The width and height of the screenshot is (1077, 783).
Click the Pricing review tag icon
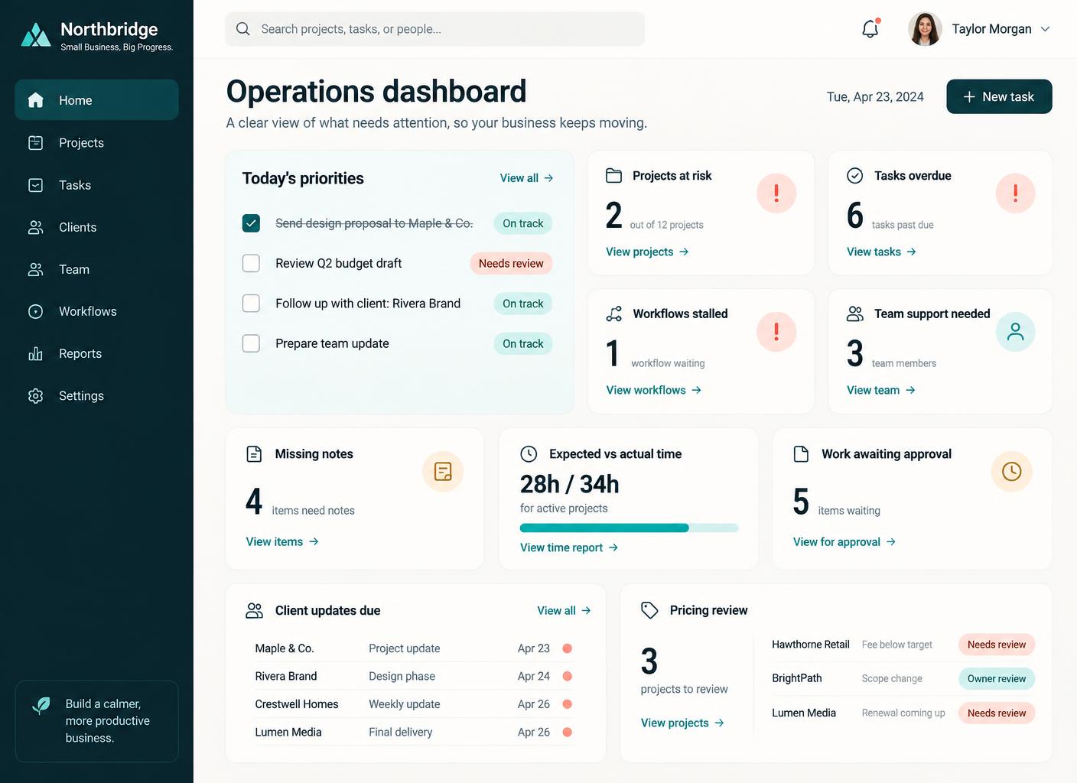pyautogui.click(x=649, y=610)
